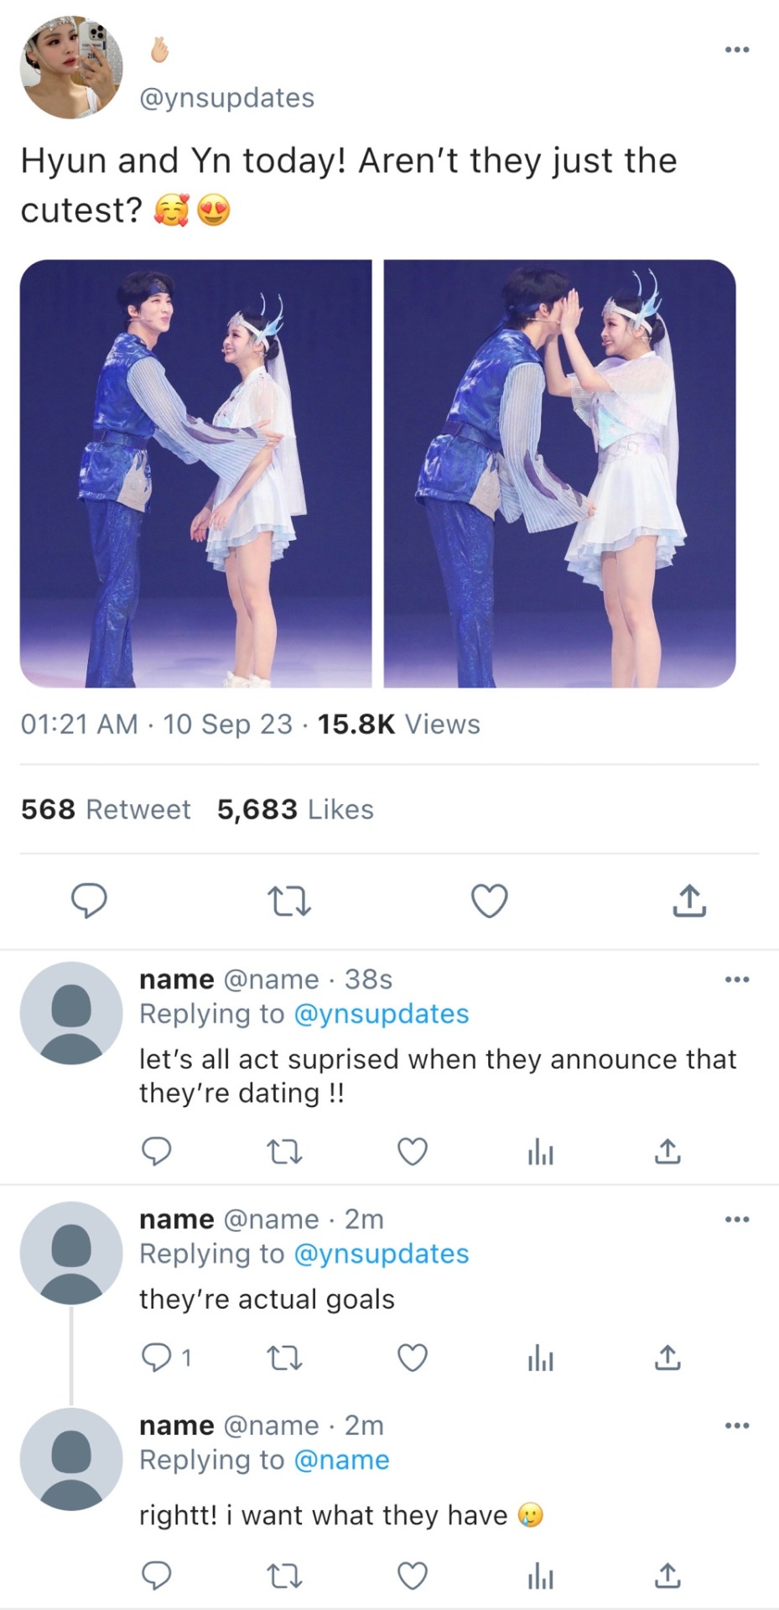Open the right stage photo thumbnail

coord(559,474)
